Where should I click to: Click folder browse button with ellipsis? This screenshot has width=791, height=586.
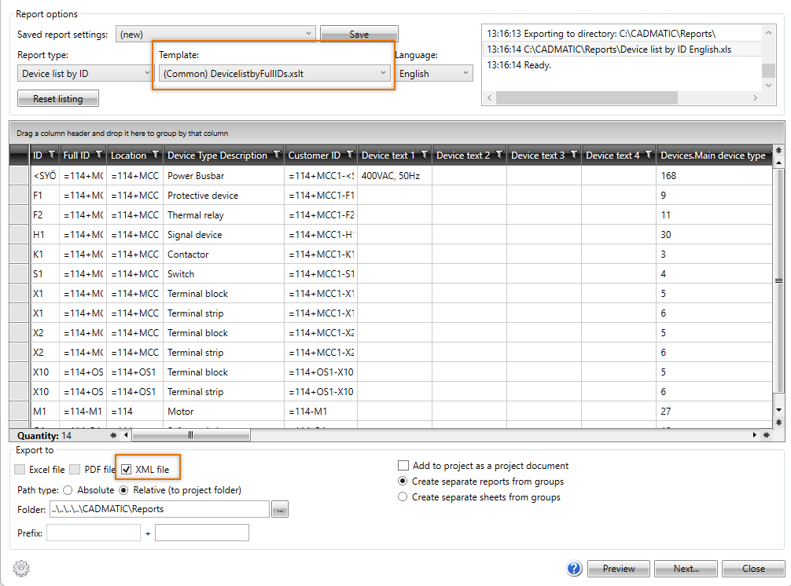point(280,510)
